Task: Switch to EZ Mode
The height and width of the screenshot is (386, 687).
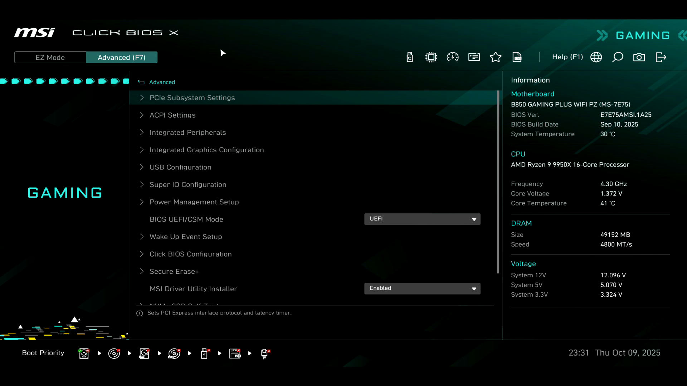Action: coord(50,58)
